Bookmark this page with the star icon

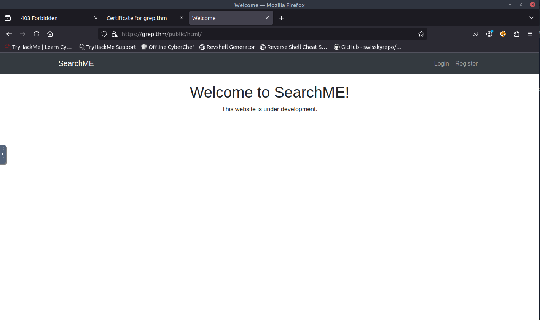tap(421, 34)
